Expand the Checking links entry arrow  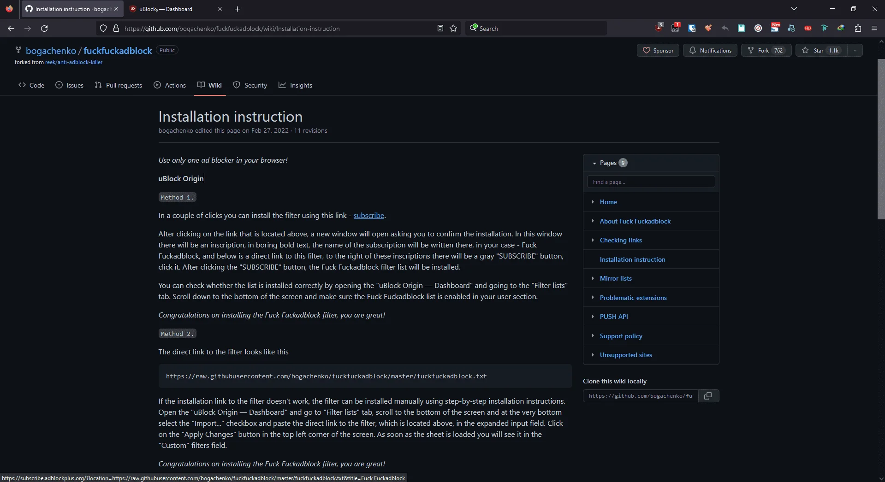click(x=593, y=240)
